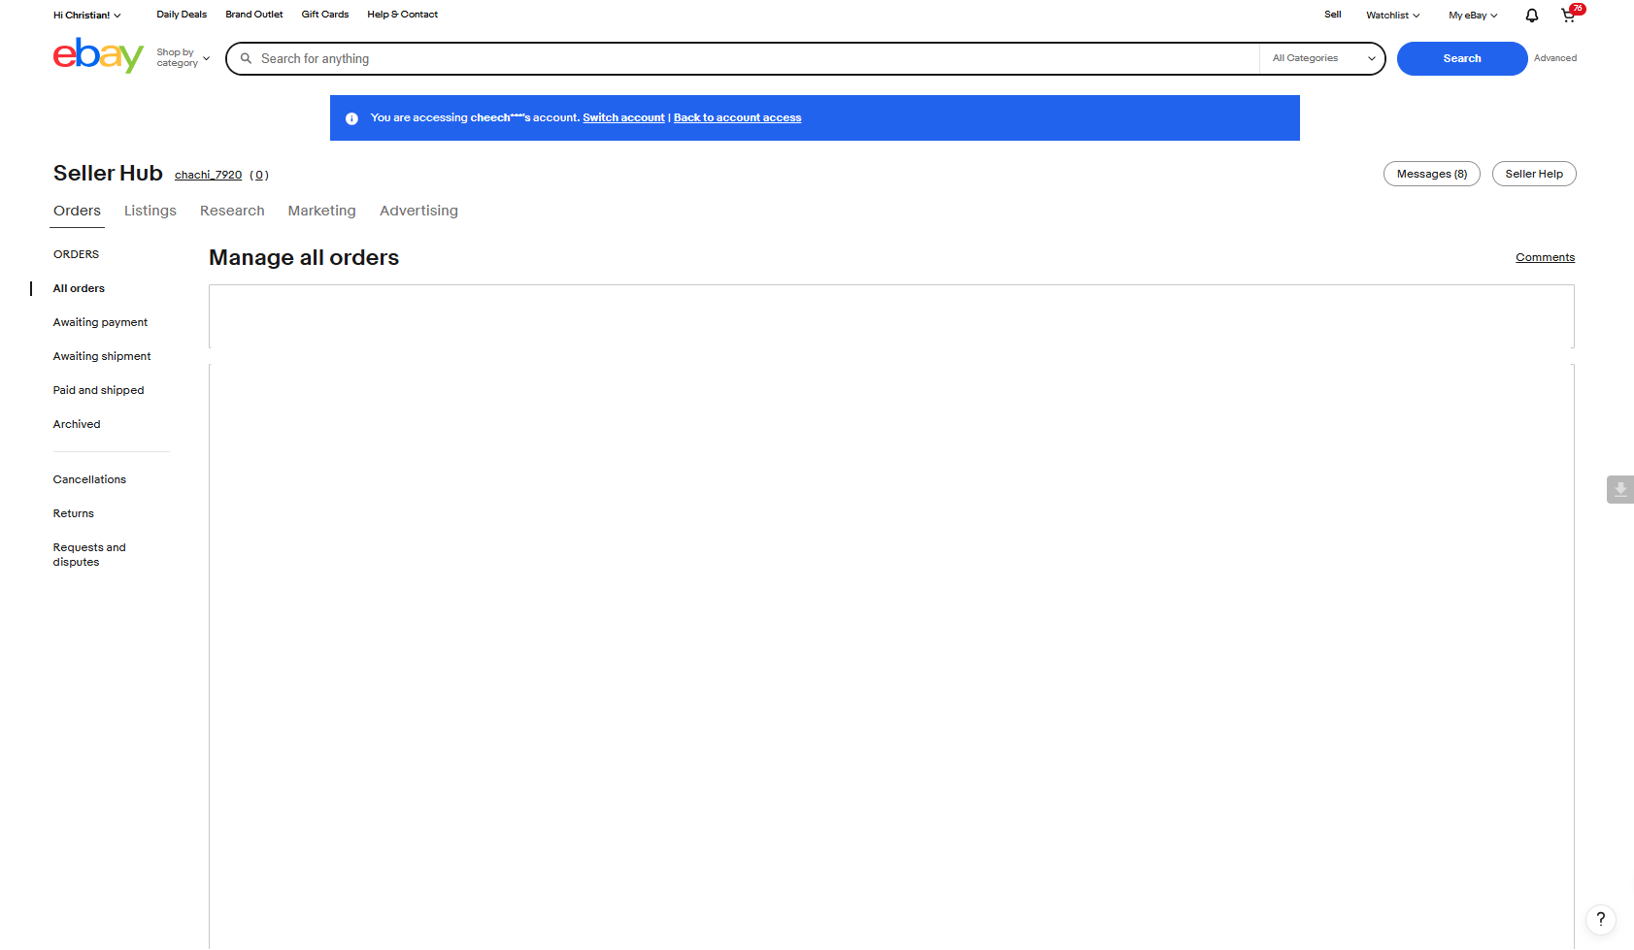
Task: Expand the My eBay dropdown
Action: click(1473, 16)
